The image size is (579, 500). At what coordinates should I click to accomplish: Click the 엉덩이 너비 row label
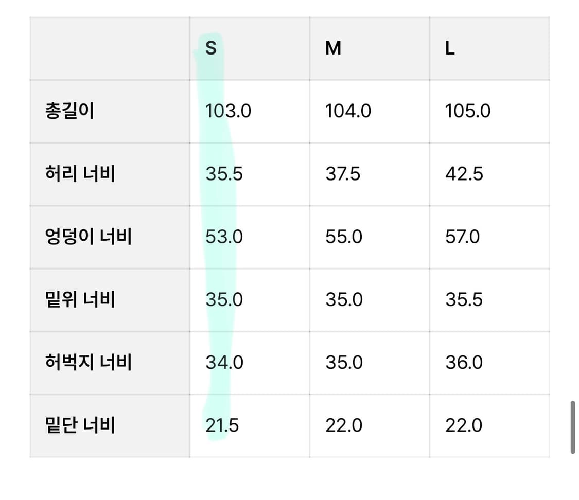(x=89, y=237)
